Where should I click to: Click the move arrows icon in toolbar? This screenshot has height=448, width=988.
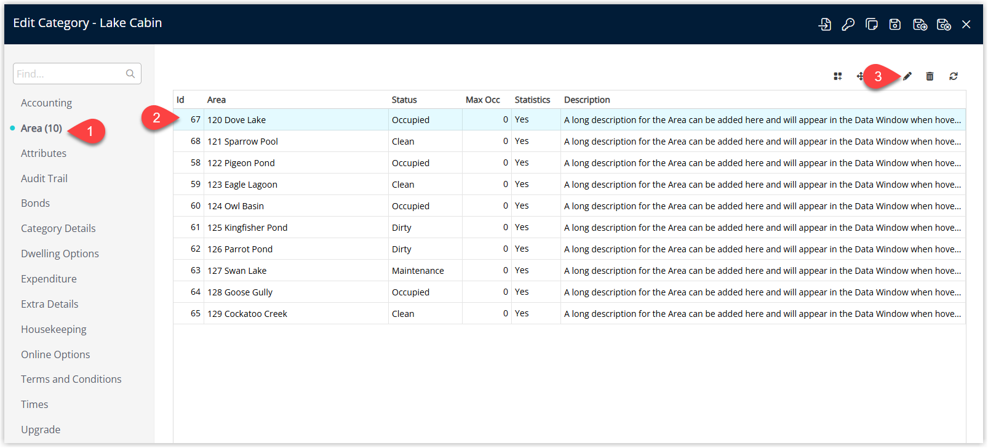click(x=860, y=76)
